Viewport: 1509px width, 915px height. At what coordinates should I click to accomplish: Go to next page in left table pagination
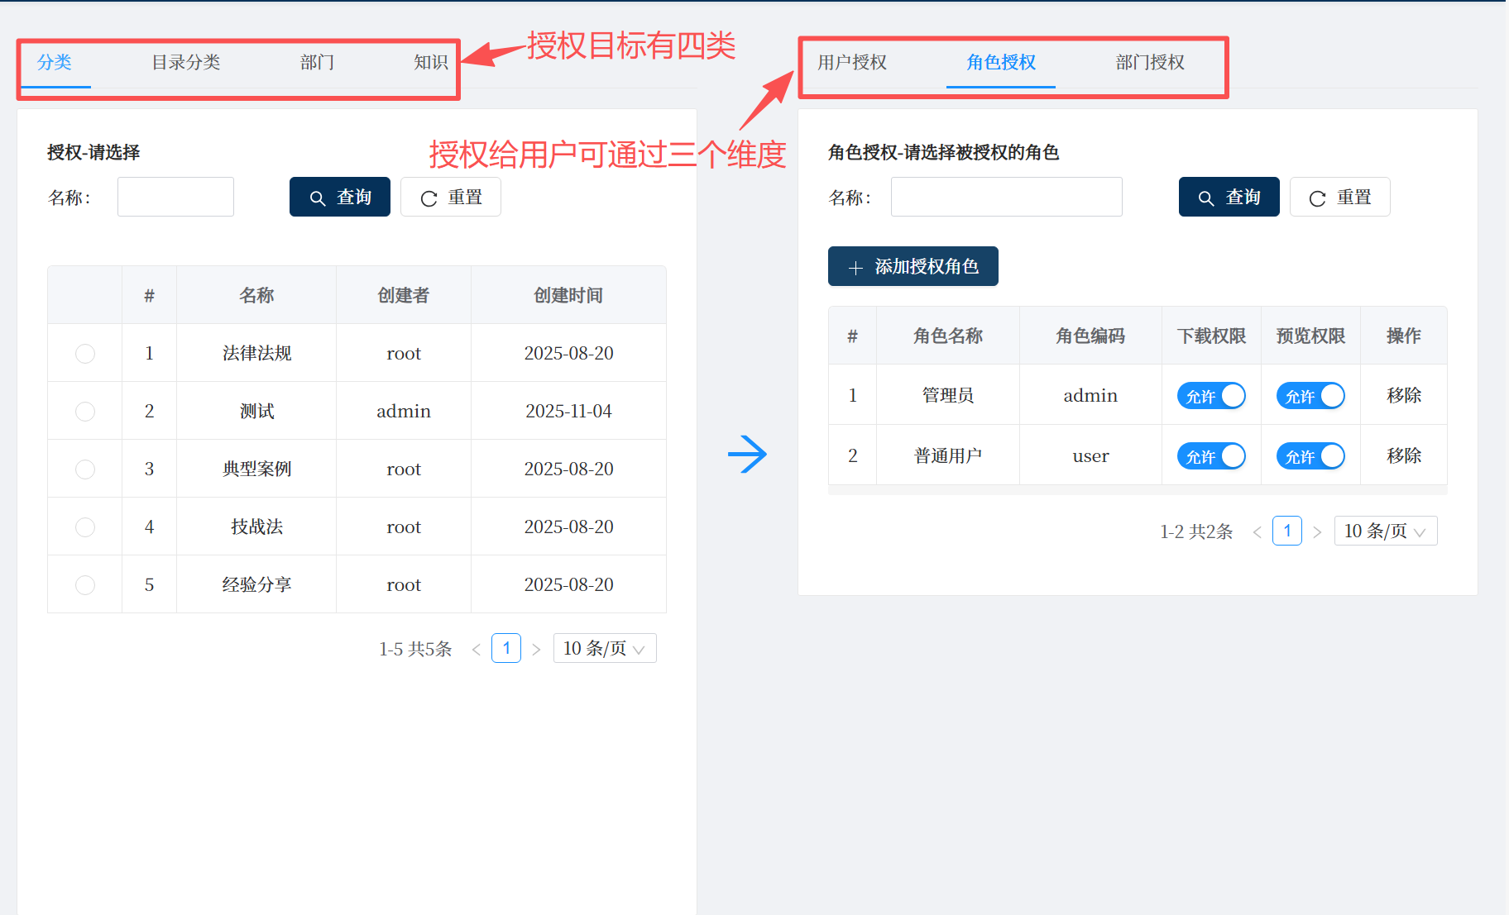[536, 650]
